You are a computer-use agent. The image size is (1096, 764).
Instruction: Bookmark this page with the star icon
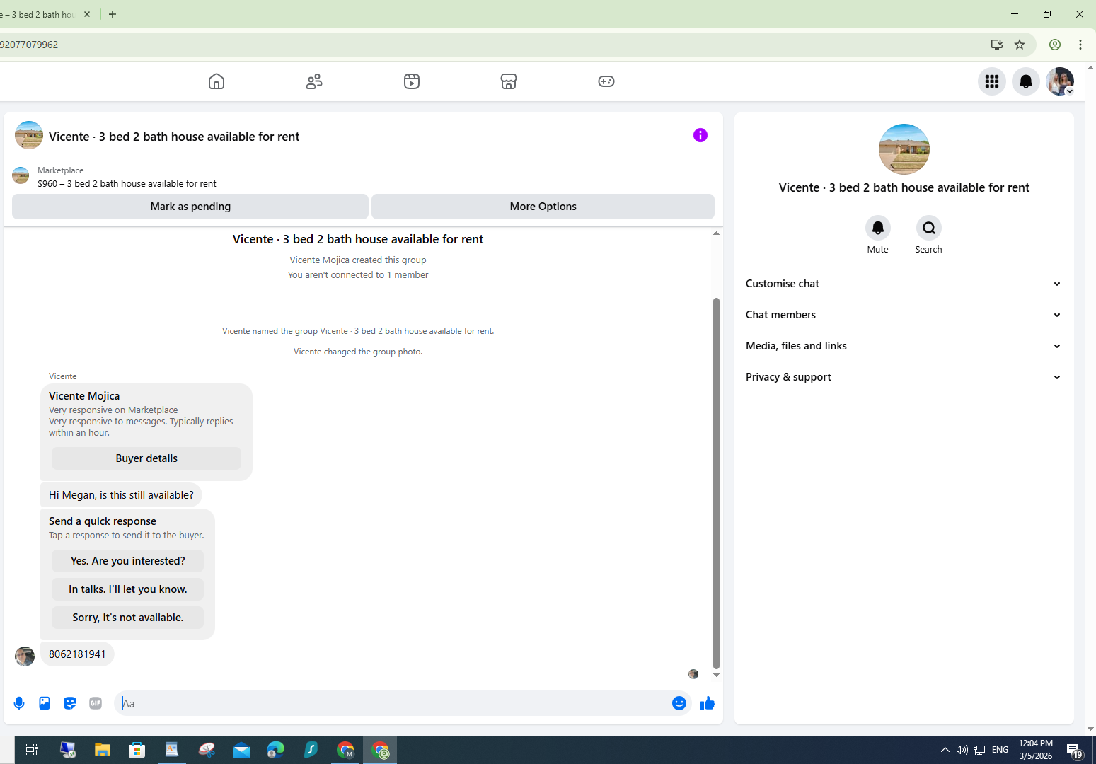pyautogui.click(x=1020, y=45)
